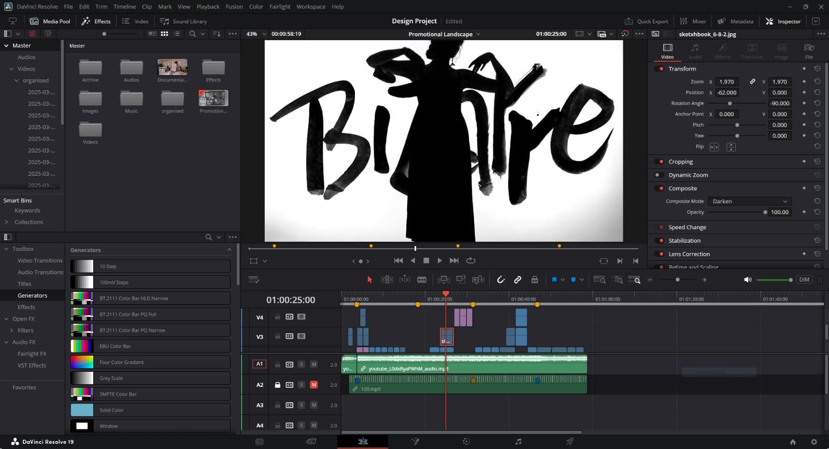
Task: Search the media pool magnifier icon
Action: point(193,34)
